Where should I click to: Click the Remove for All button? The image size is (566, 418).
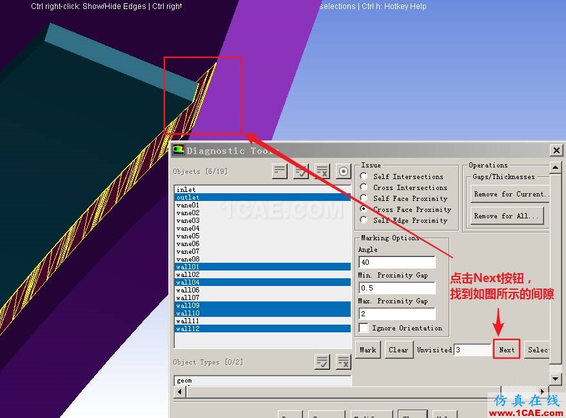(507, 216)
